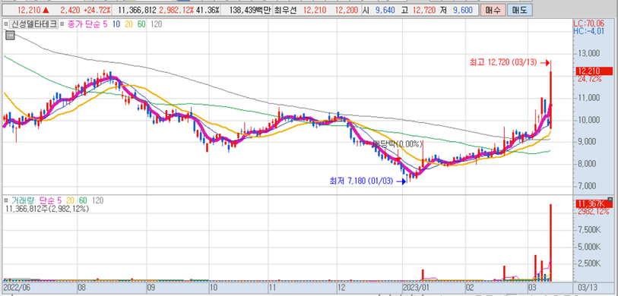Click the 2,420 price change value
Screen dimensions: 618x296
tap(70, 10)
